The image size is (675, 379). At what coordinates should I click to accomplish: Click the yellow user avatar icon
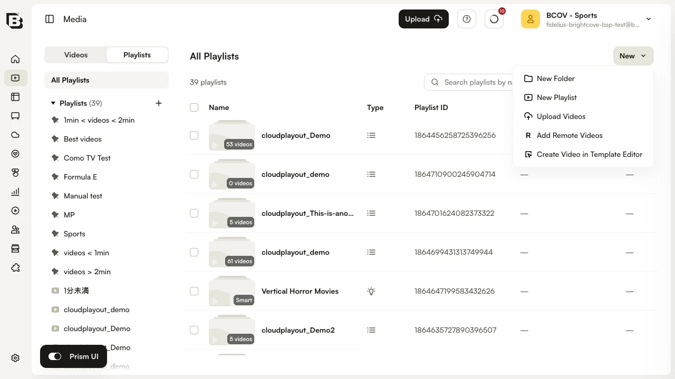click(x=531, y=19)
